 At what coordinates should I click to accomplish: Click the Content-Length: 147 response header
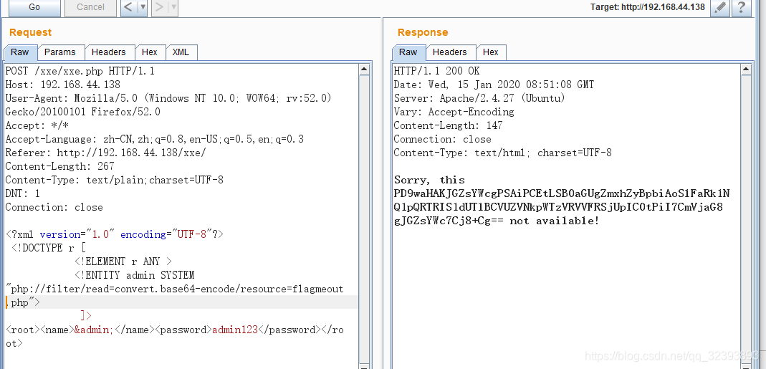(448, 125)
